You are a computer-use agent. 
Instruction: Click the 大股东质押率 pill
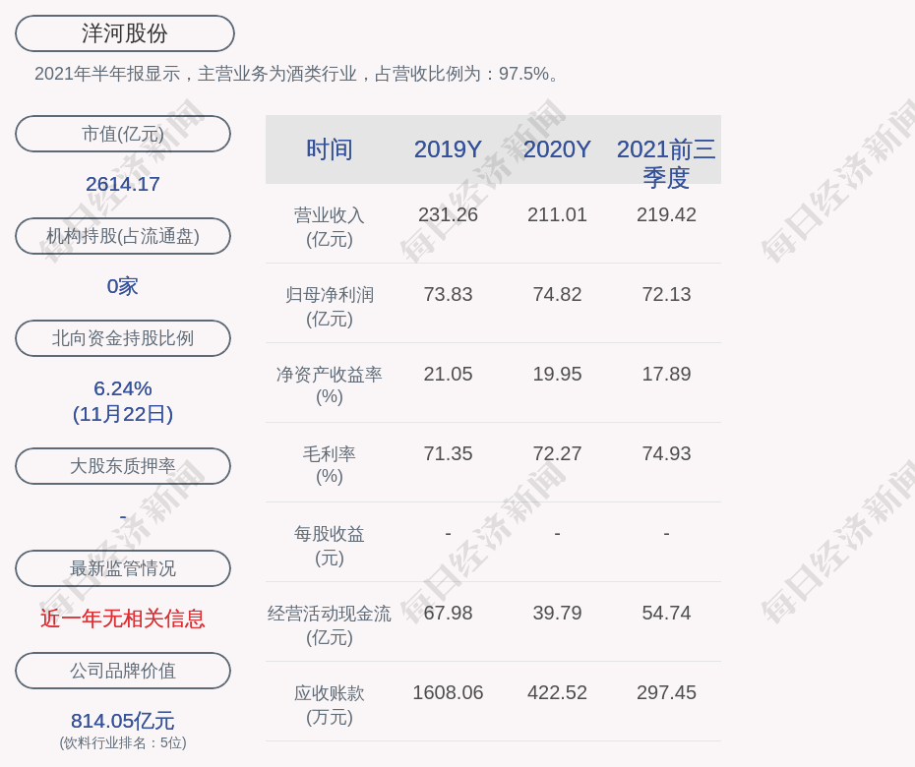coord(123,465)
